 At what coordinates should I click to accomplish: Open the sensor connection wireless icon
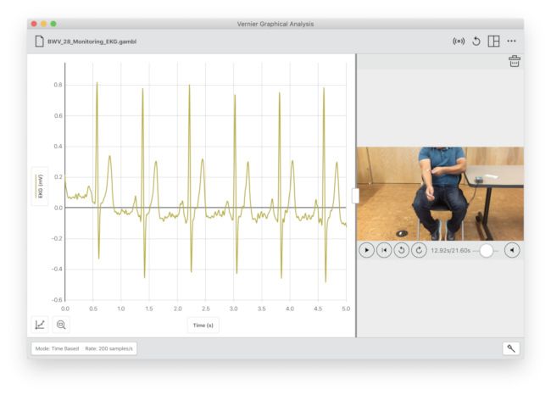click(x=459, y=42)
